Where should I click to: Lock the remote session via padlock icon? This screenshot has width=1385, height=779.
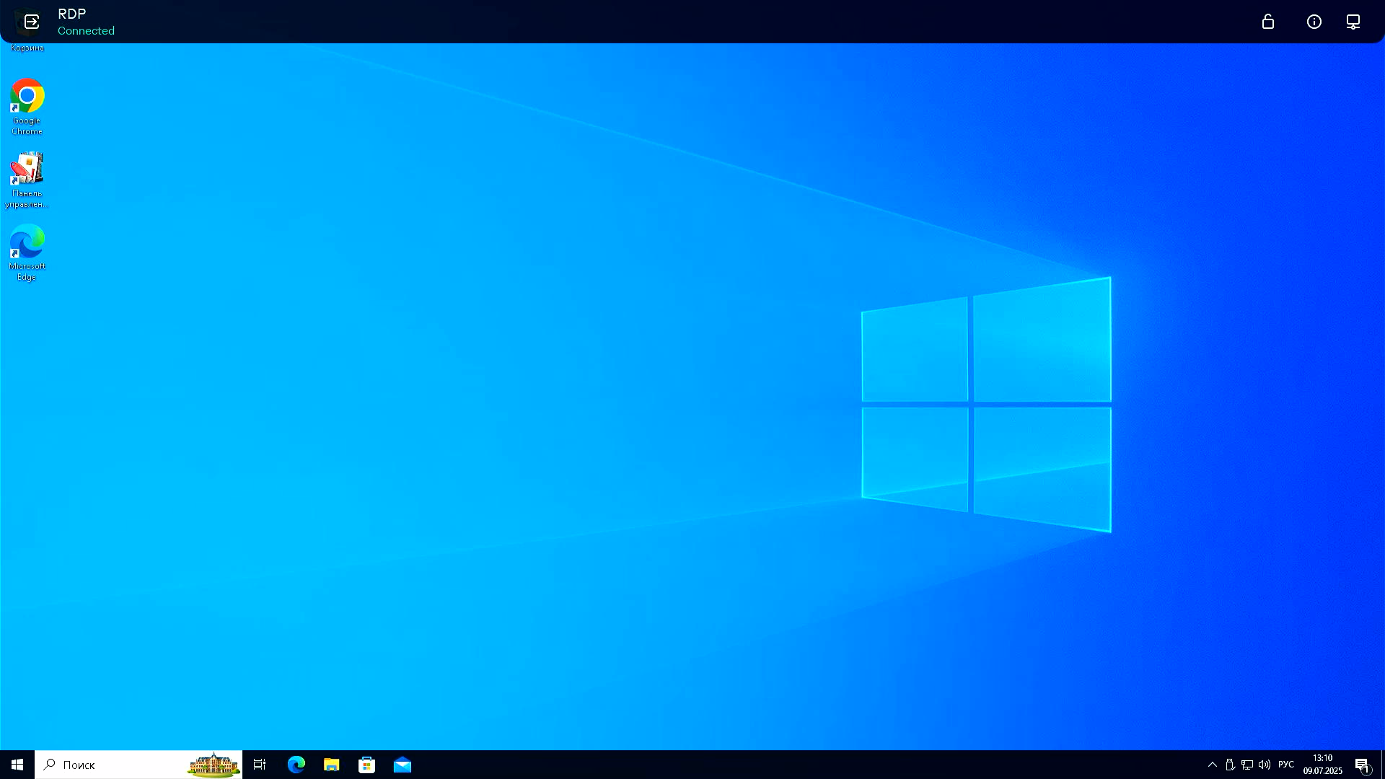(1268, 22)
